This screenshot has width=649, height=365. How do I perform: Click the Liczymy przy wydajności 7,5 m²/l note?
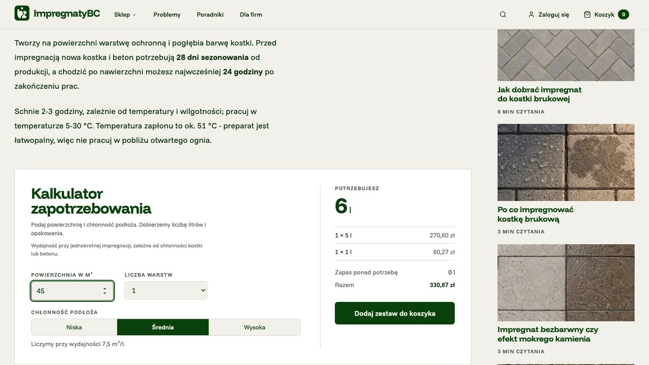(x=78, y=344)
